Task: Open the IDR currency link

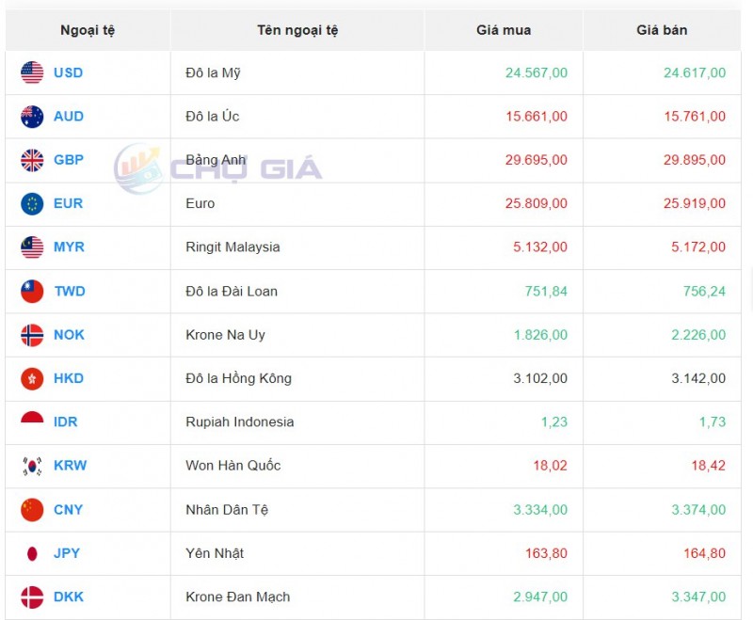Action: (66, 422)
